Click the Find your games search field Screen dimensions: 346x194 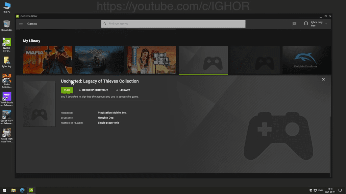point(173,24)
